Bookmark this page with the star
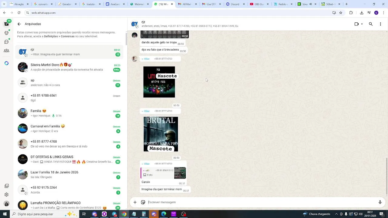The height and width of the screenshot is (218, 388). tap(341, 13)
